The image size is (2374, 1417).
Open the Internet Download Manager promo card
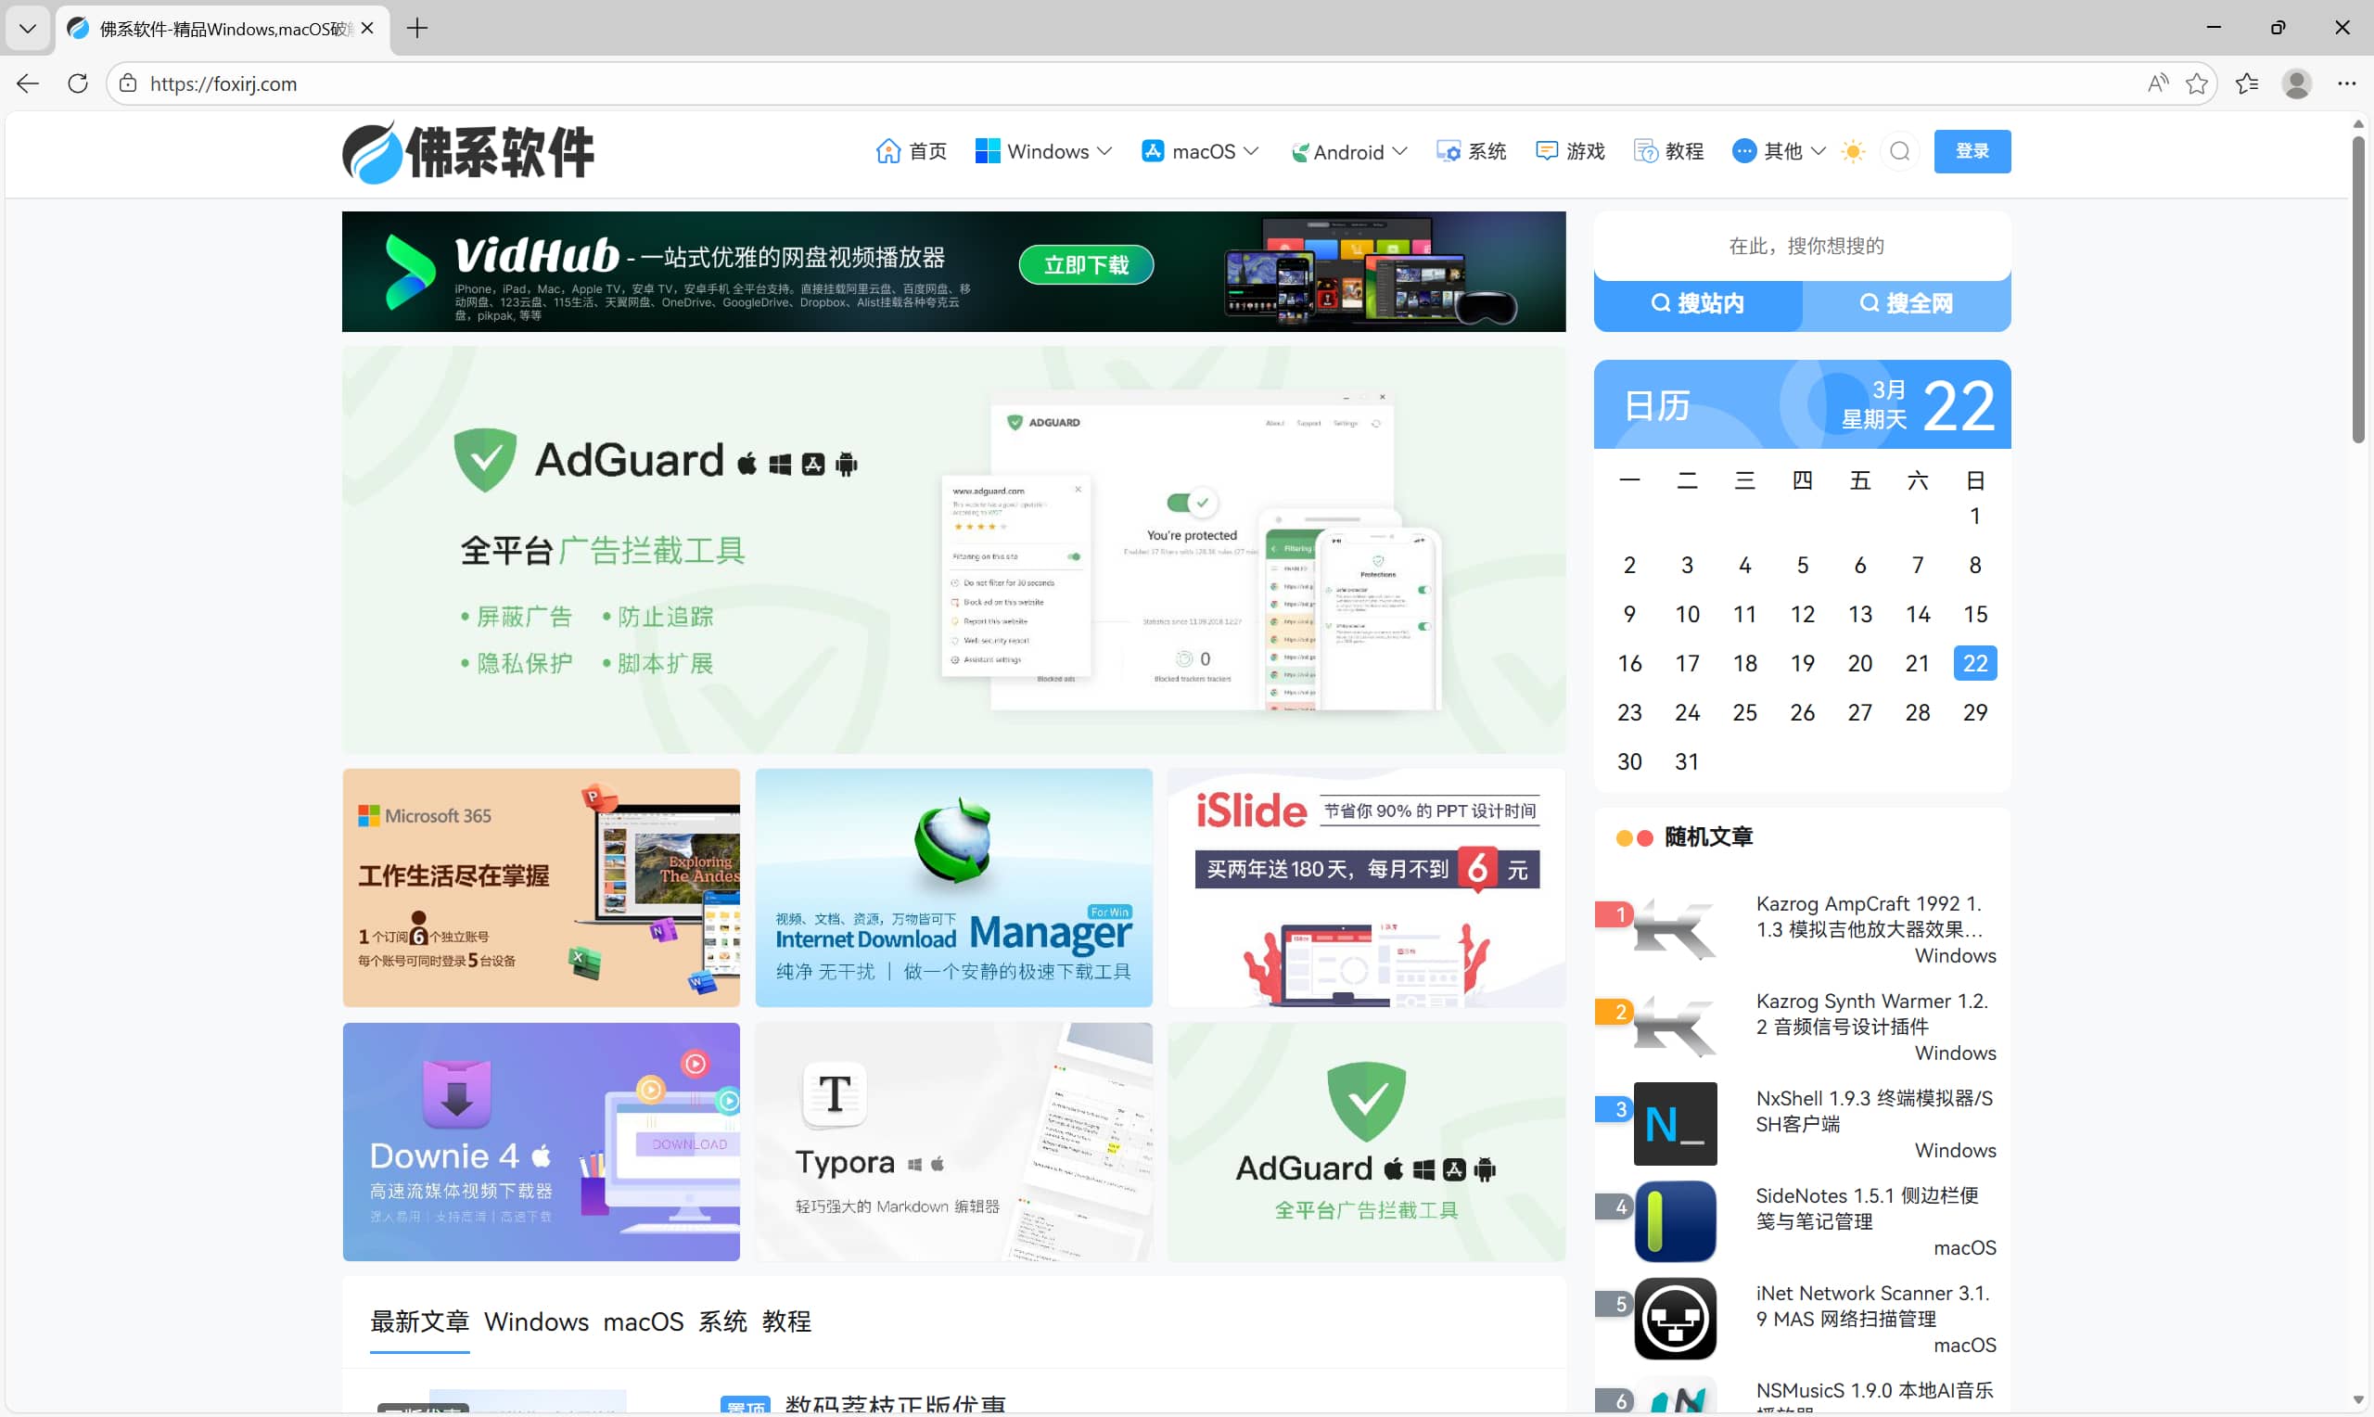953,887
